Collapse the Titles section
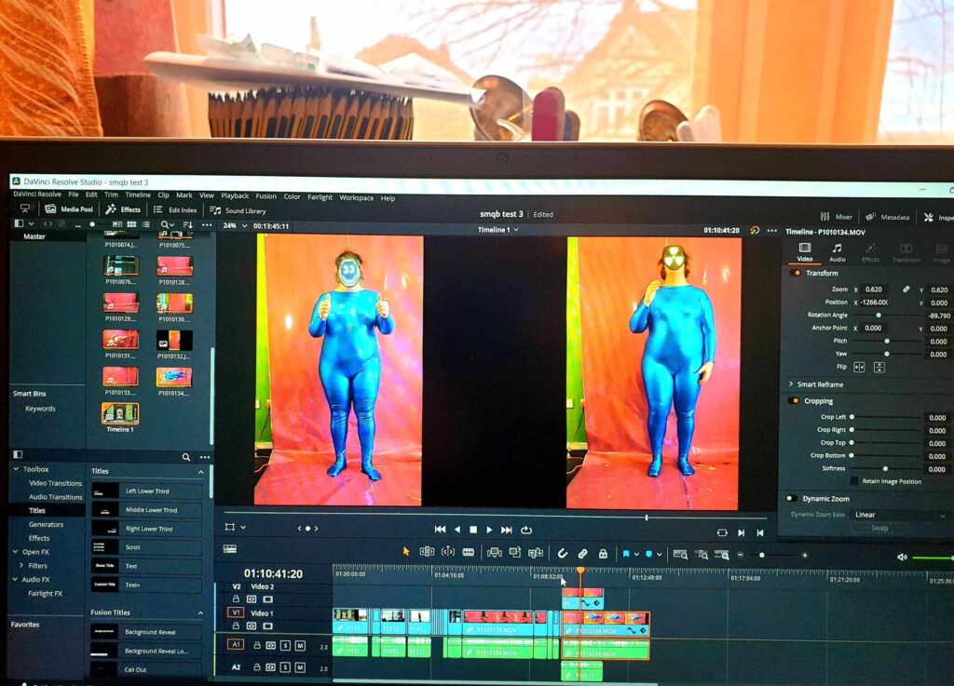This screenshot has width=954, height=686. pos(201,472)
